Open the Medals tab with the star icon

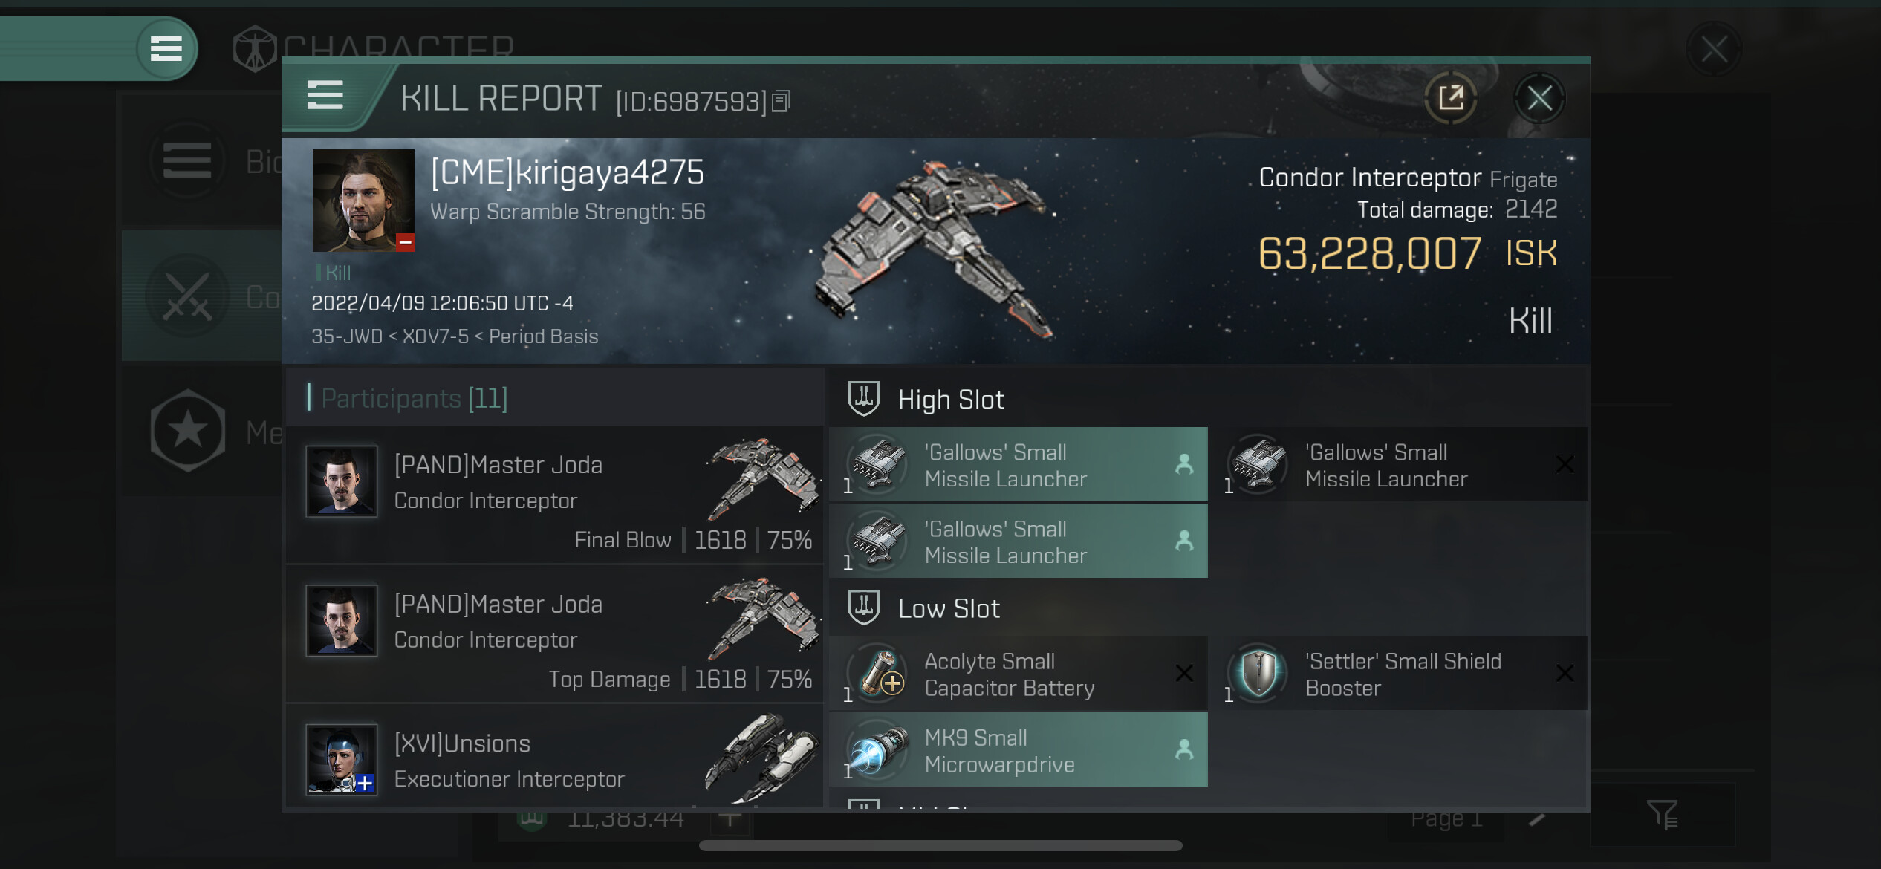201,431
